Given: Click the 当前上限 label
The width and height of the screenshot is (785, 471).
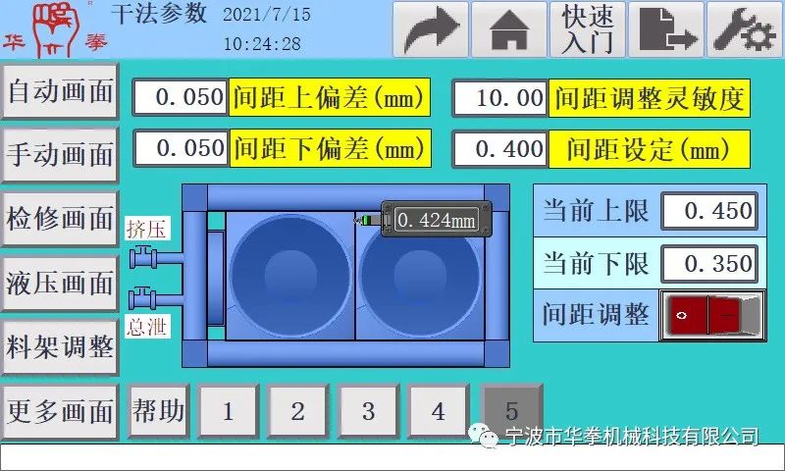Looking at the screenshot, I should tap(596, 211).
